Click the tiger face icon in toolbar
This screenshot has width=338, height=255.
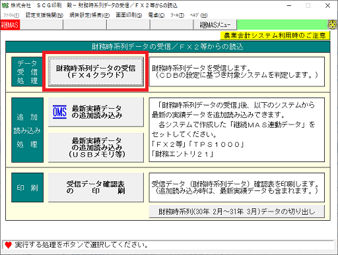(333, 24)
